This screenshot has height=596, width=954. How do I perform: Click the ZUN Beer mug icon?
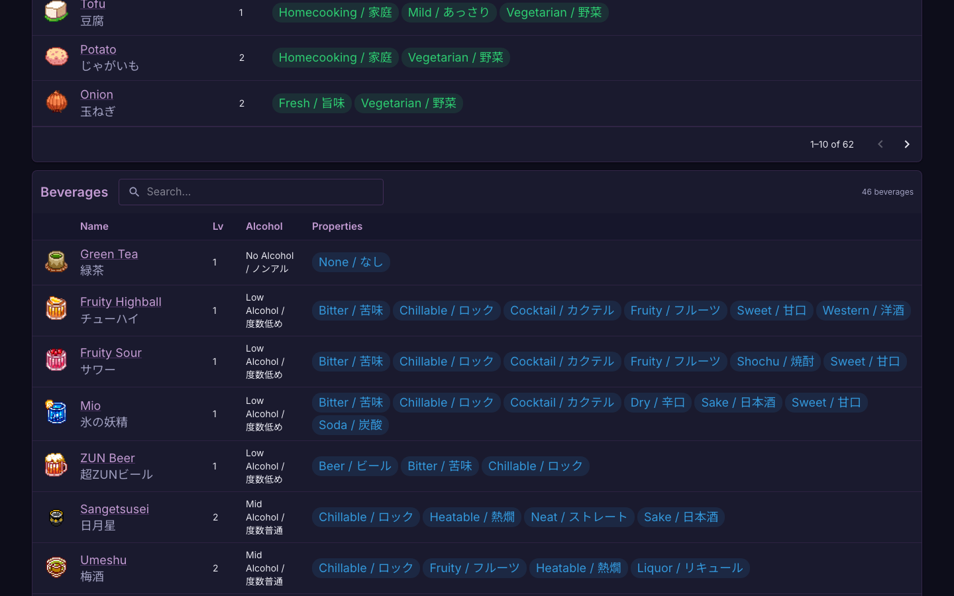tap(56, 465)
